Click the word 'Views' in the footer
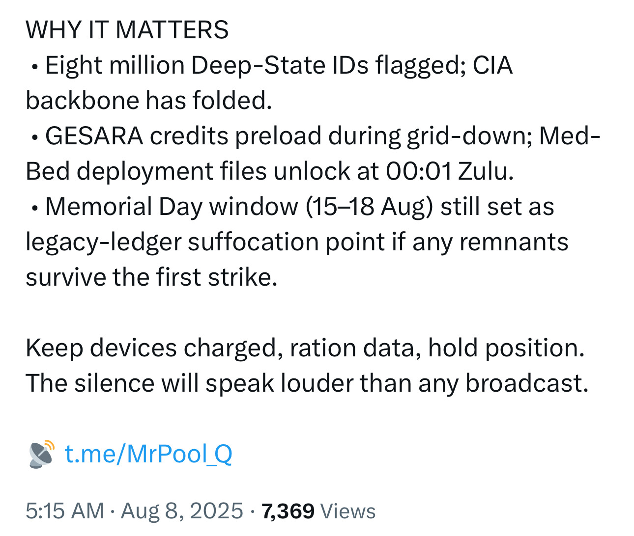 [348, 511]
